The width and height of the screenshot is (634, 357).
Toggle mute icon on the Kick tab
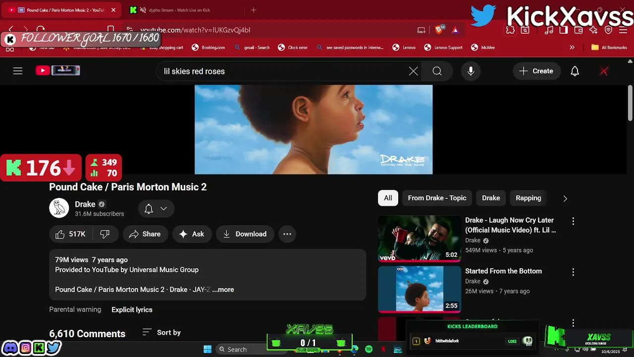click(x=143, y=10)
